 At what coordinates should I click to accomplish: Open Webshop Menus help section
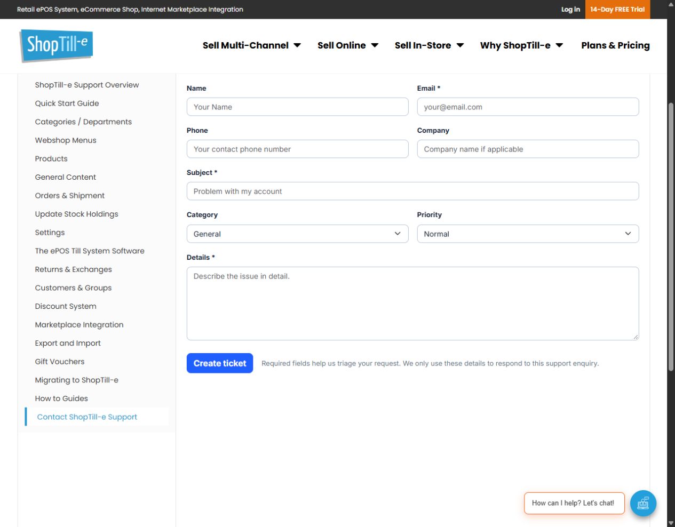[x=66, y=140]
